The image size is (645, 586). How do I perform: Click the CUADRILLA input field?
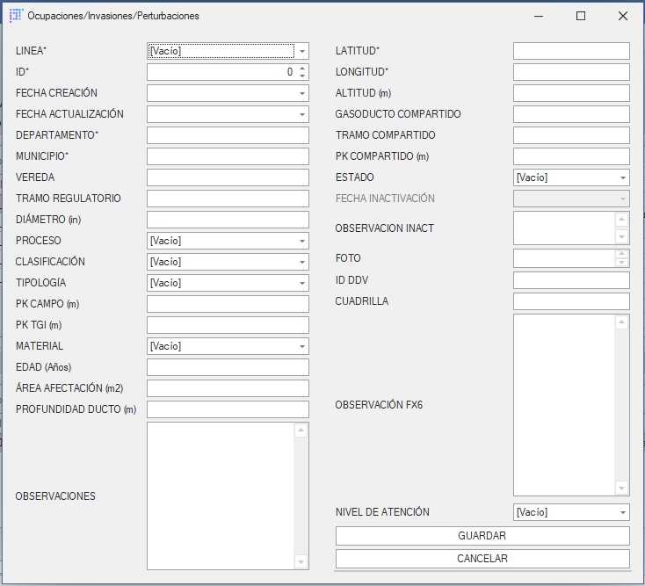pyautogui.click(x=571, y=301)
